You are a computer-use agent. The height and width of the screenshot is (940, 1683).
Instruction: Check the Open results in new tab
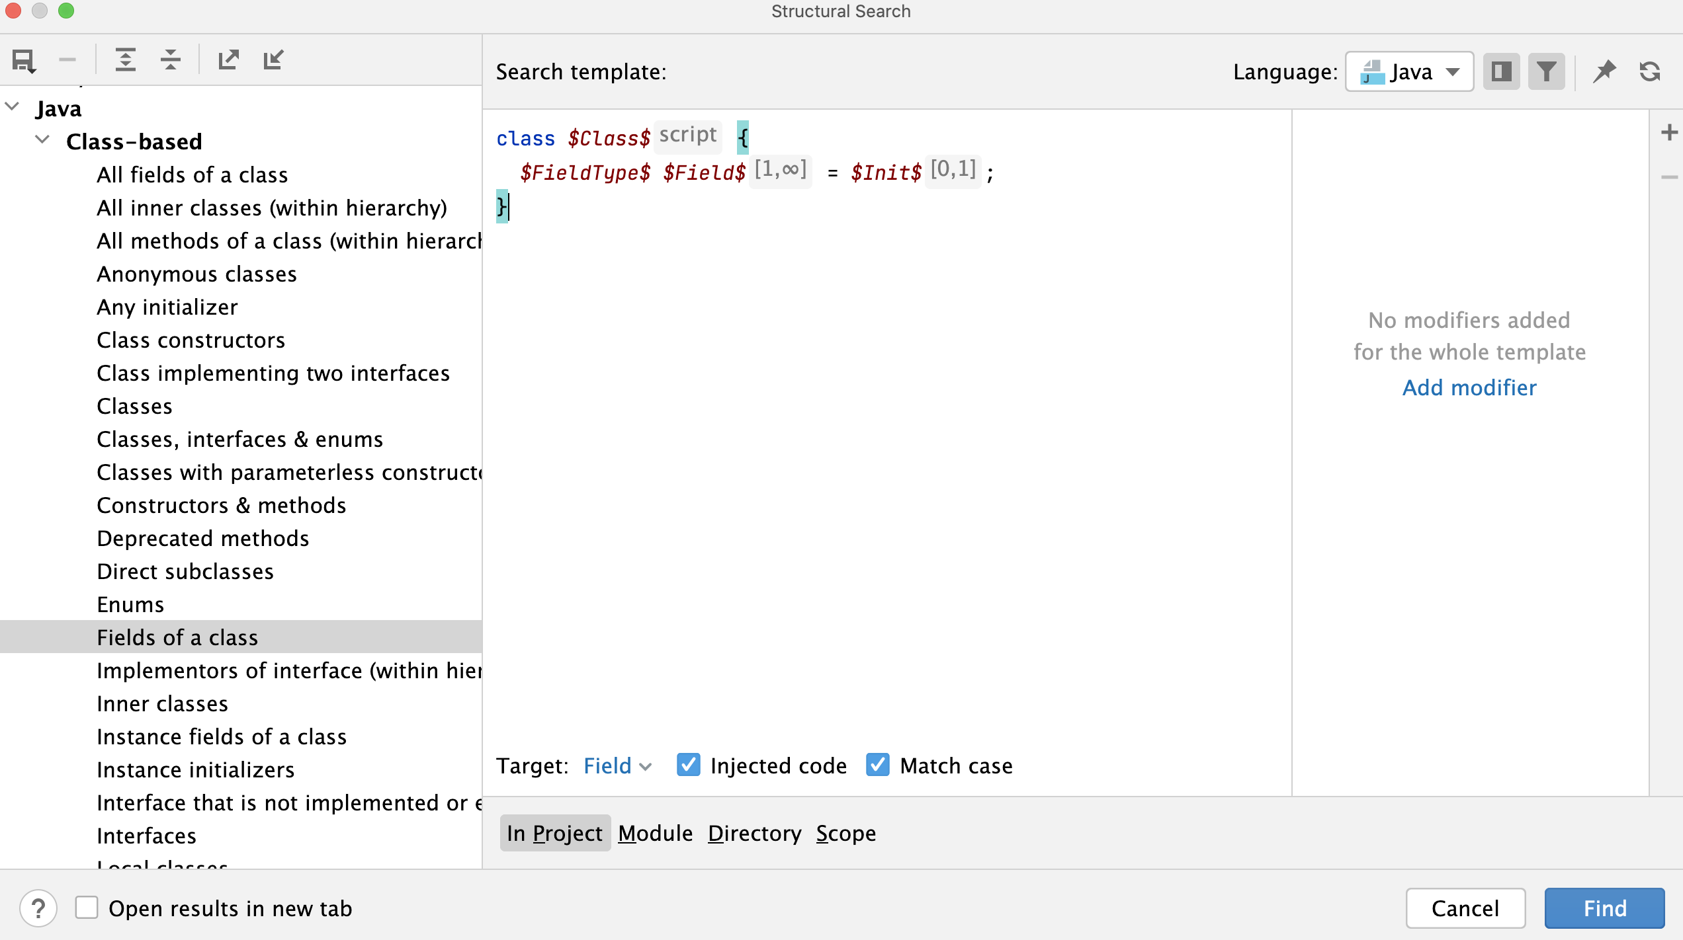[87, 908]
